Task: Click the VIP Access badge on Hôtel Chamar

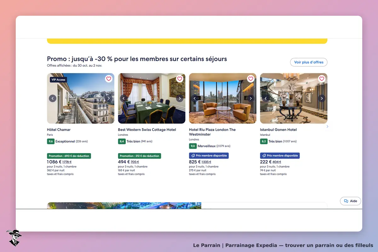Action: 58,80
